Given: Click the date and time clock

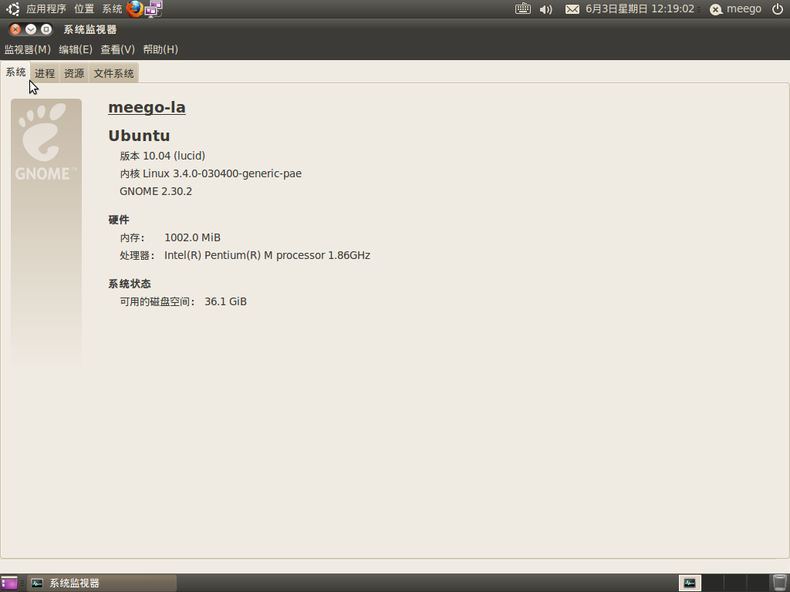Looking at the screenshot, I should [x=640, y=9].
